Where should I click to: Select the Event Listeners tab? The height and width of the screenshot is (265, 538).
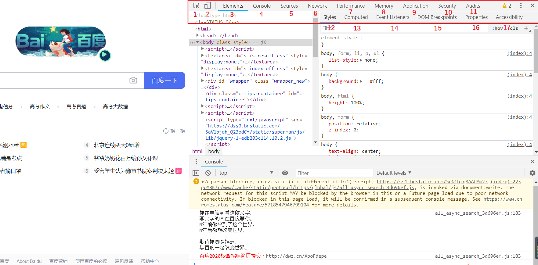pos(392,17)
